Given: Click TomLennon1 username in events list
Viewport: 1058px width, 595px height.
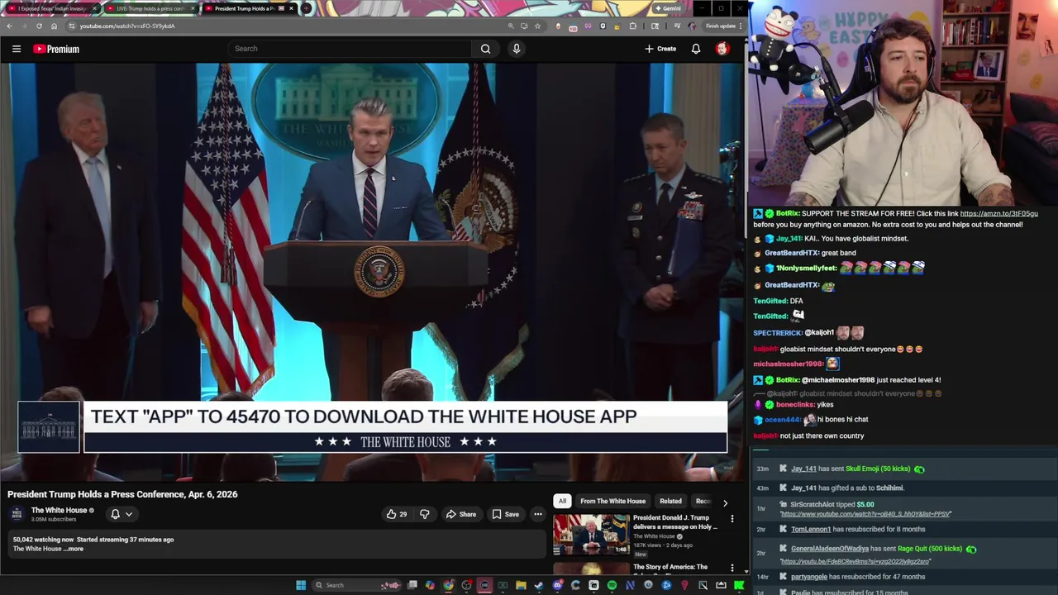Looking at the screenshot, I should tap(810, 529).
